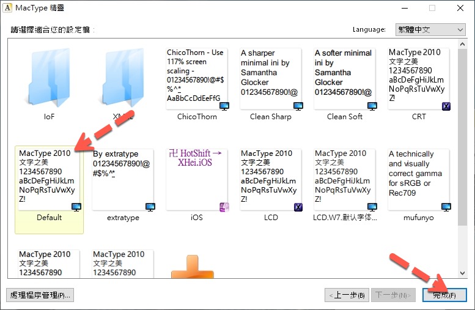Viewport: 475px width, 310px height.
Task: Click the 完成(F) finish button
Action: 444,295
